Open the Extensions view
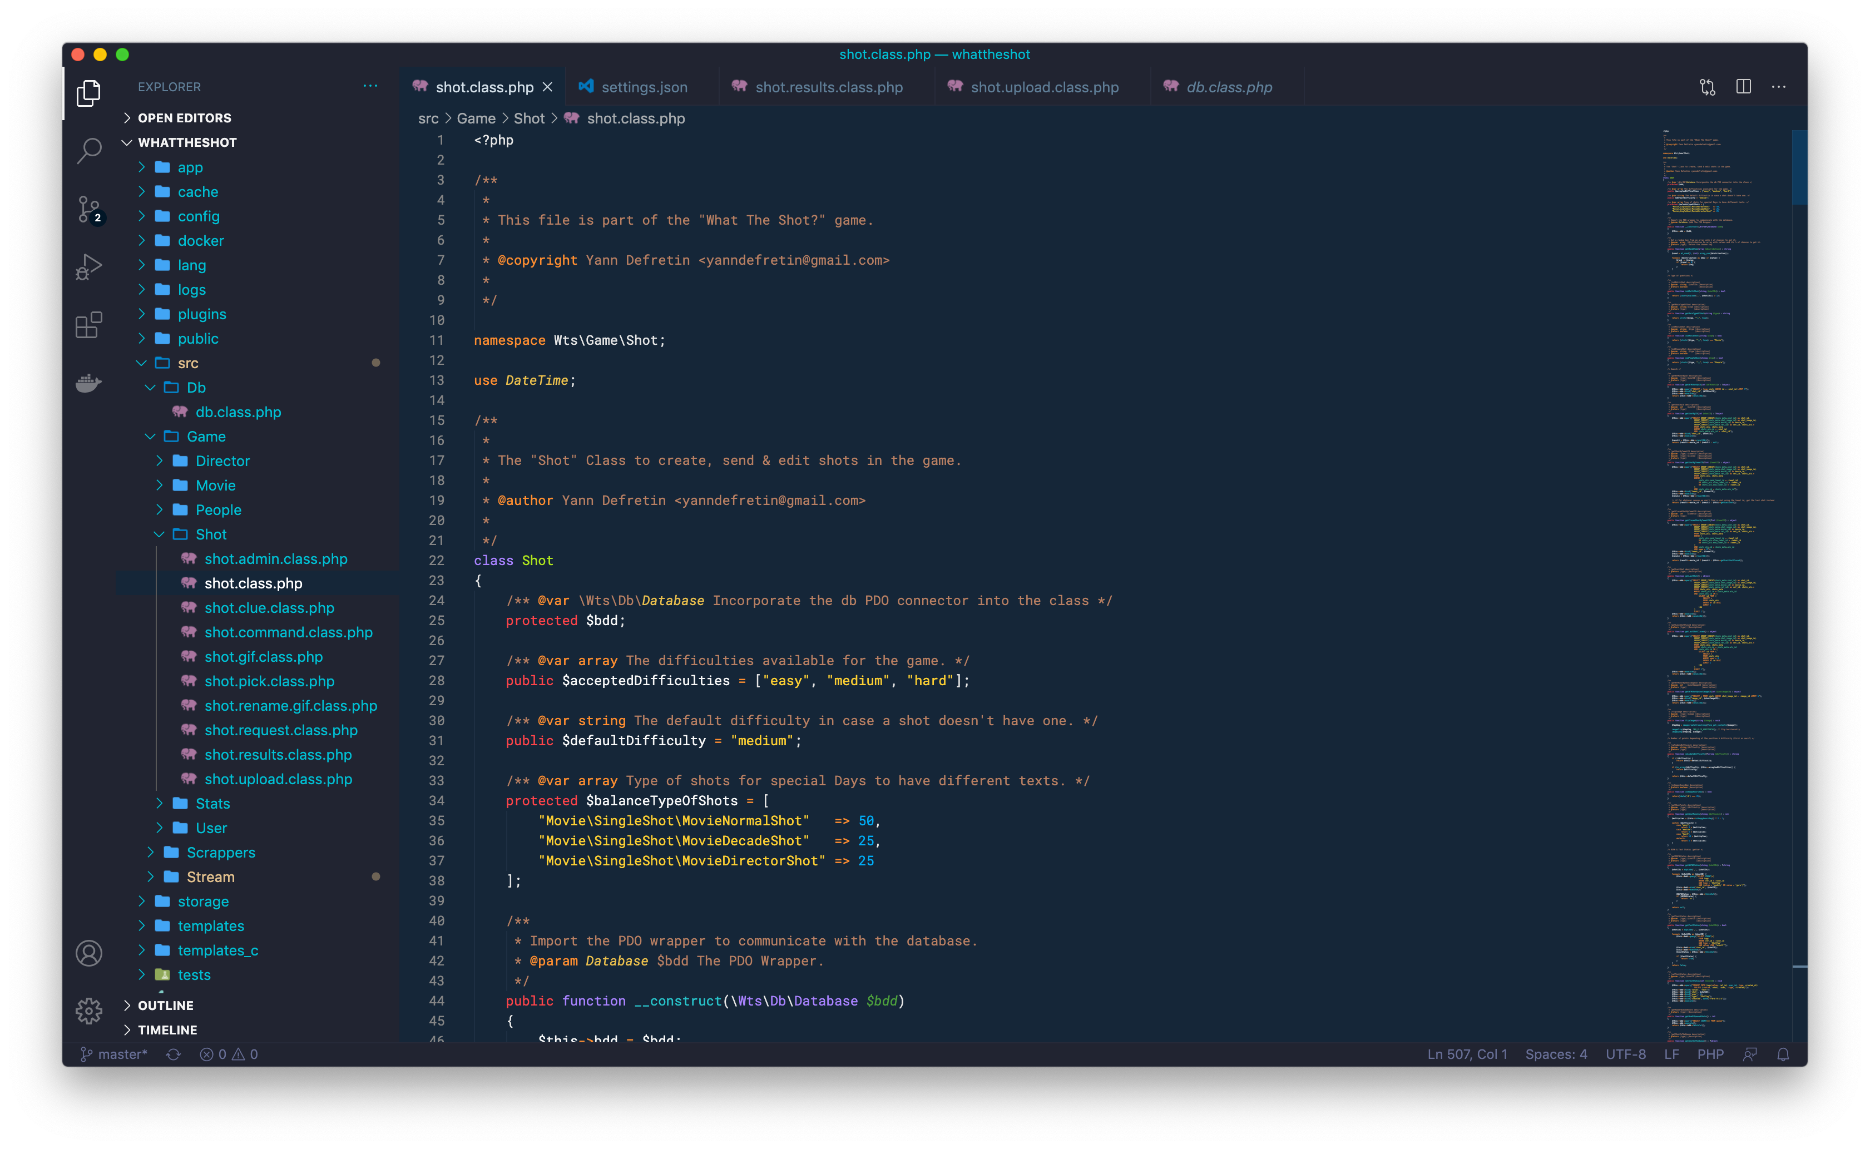 pyautogui.click(x=89, y=325)
